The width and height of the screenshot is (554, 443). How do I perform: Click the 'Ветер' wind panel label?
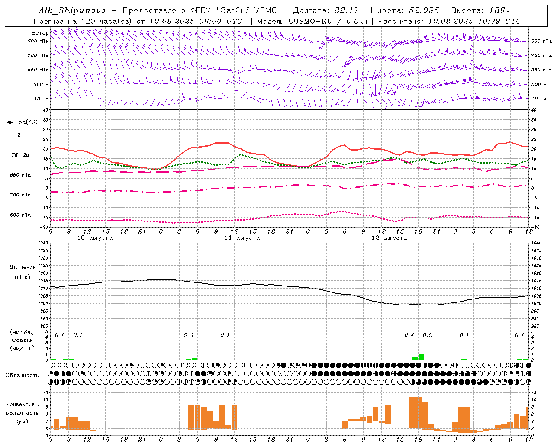pyautogui.click(x=40, y=33)
